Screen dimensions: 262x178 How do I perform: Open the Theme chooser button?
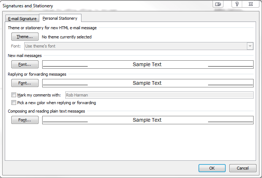[x=25, y=37]
